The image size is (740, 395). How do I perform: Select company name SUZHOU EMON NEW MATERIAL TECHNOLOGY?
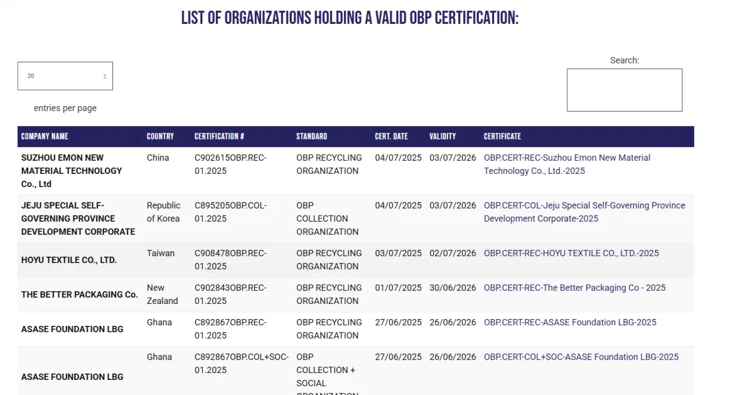point(71,170)
